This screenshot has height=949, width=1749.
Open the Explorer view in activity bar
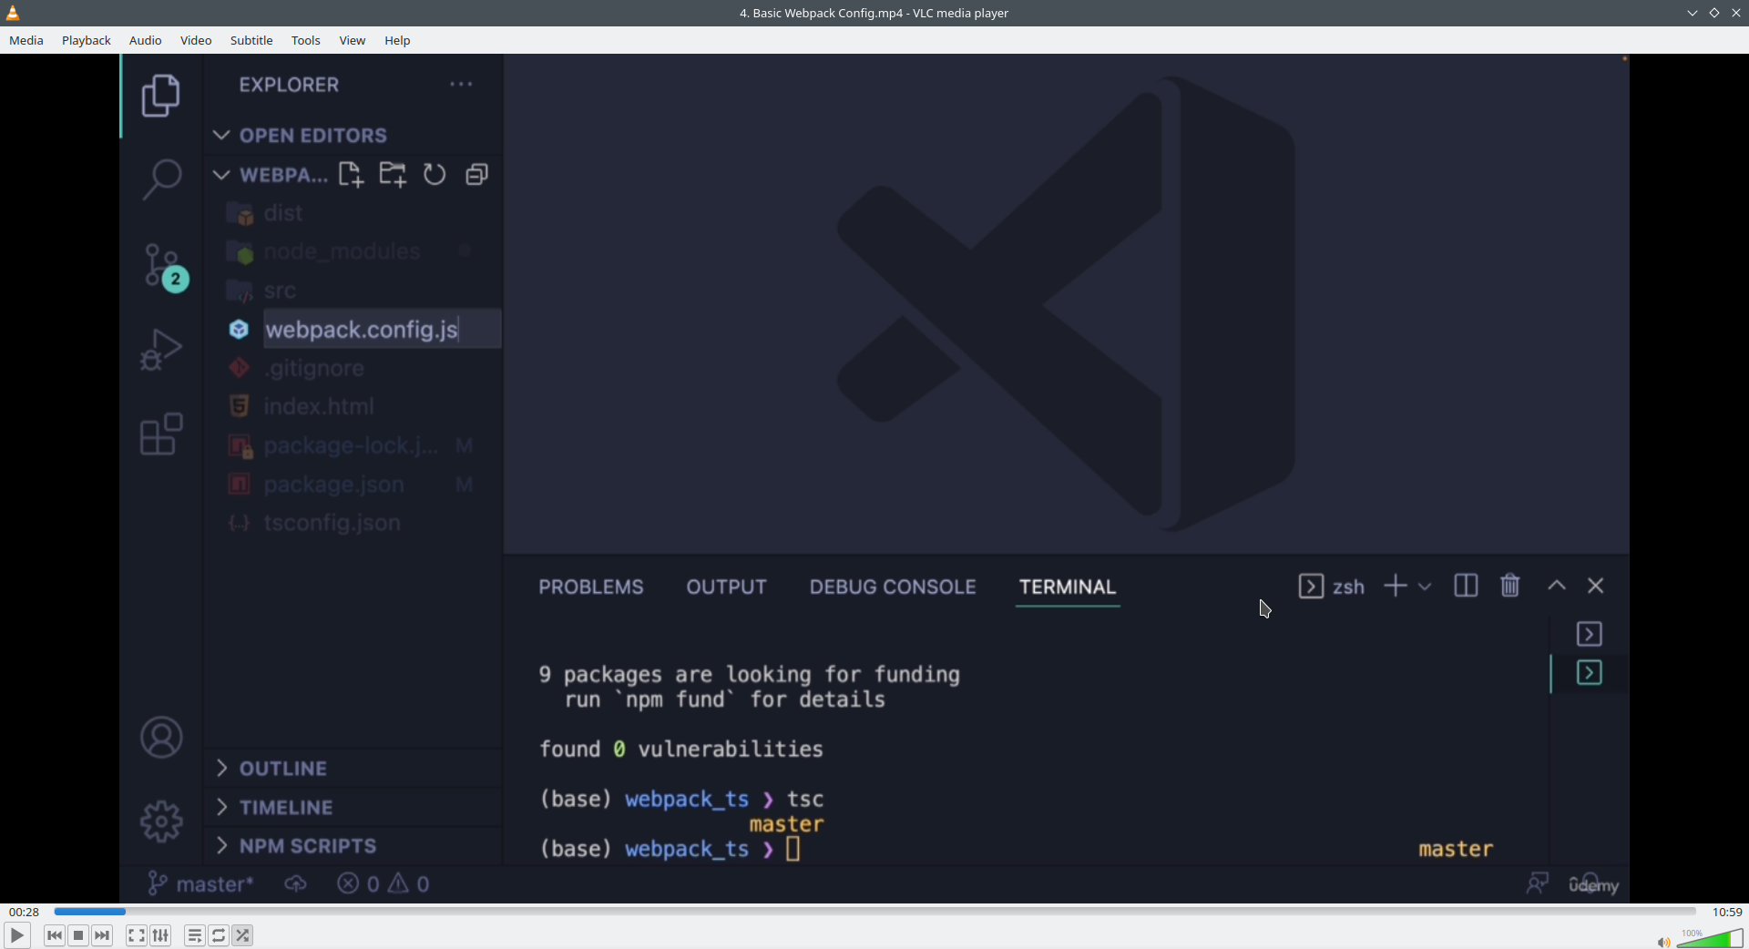click(x=161, y=96)
